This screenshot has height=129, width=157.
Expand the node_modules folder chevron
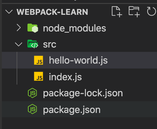point(19,27)
